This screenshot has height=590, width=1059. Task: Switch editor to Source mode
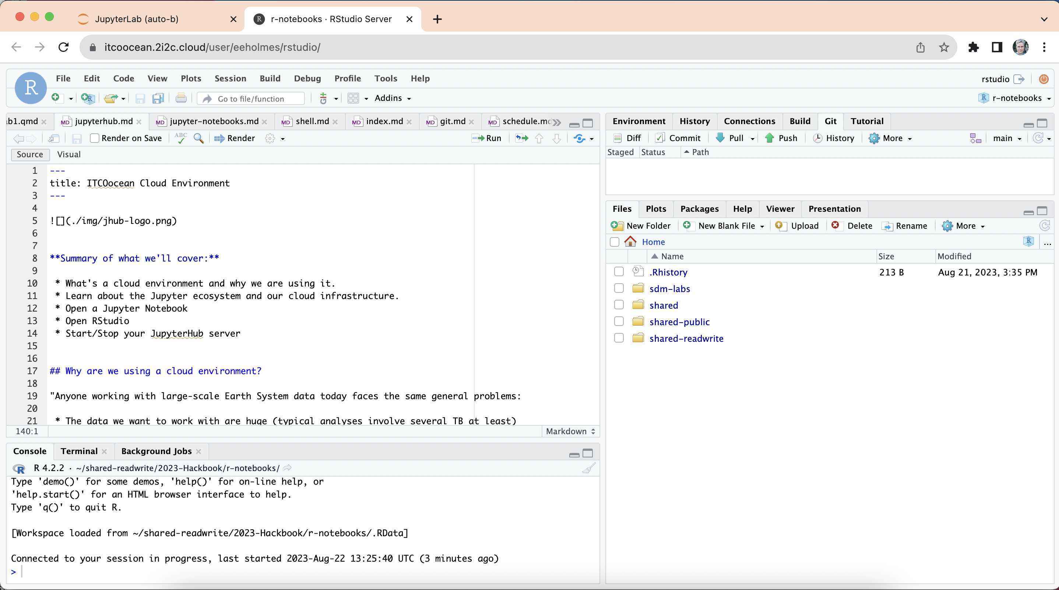pos(30,154)
